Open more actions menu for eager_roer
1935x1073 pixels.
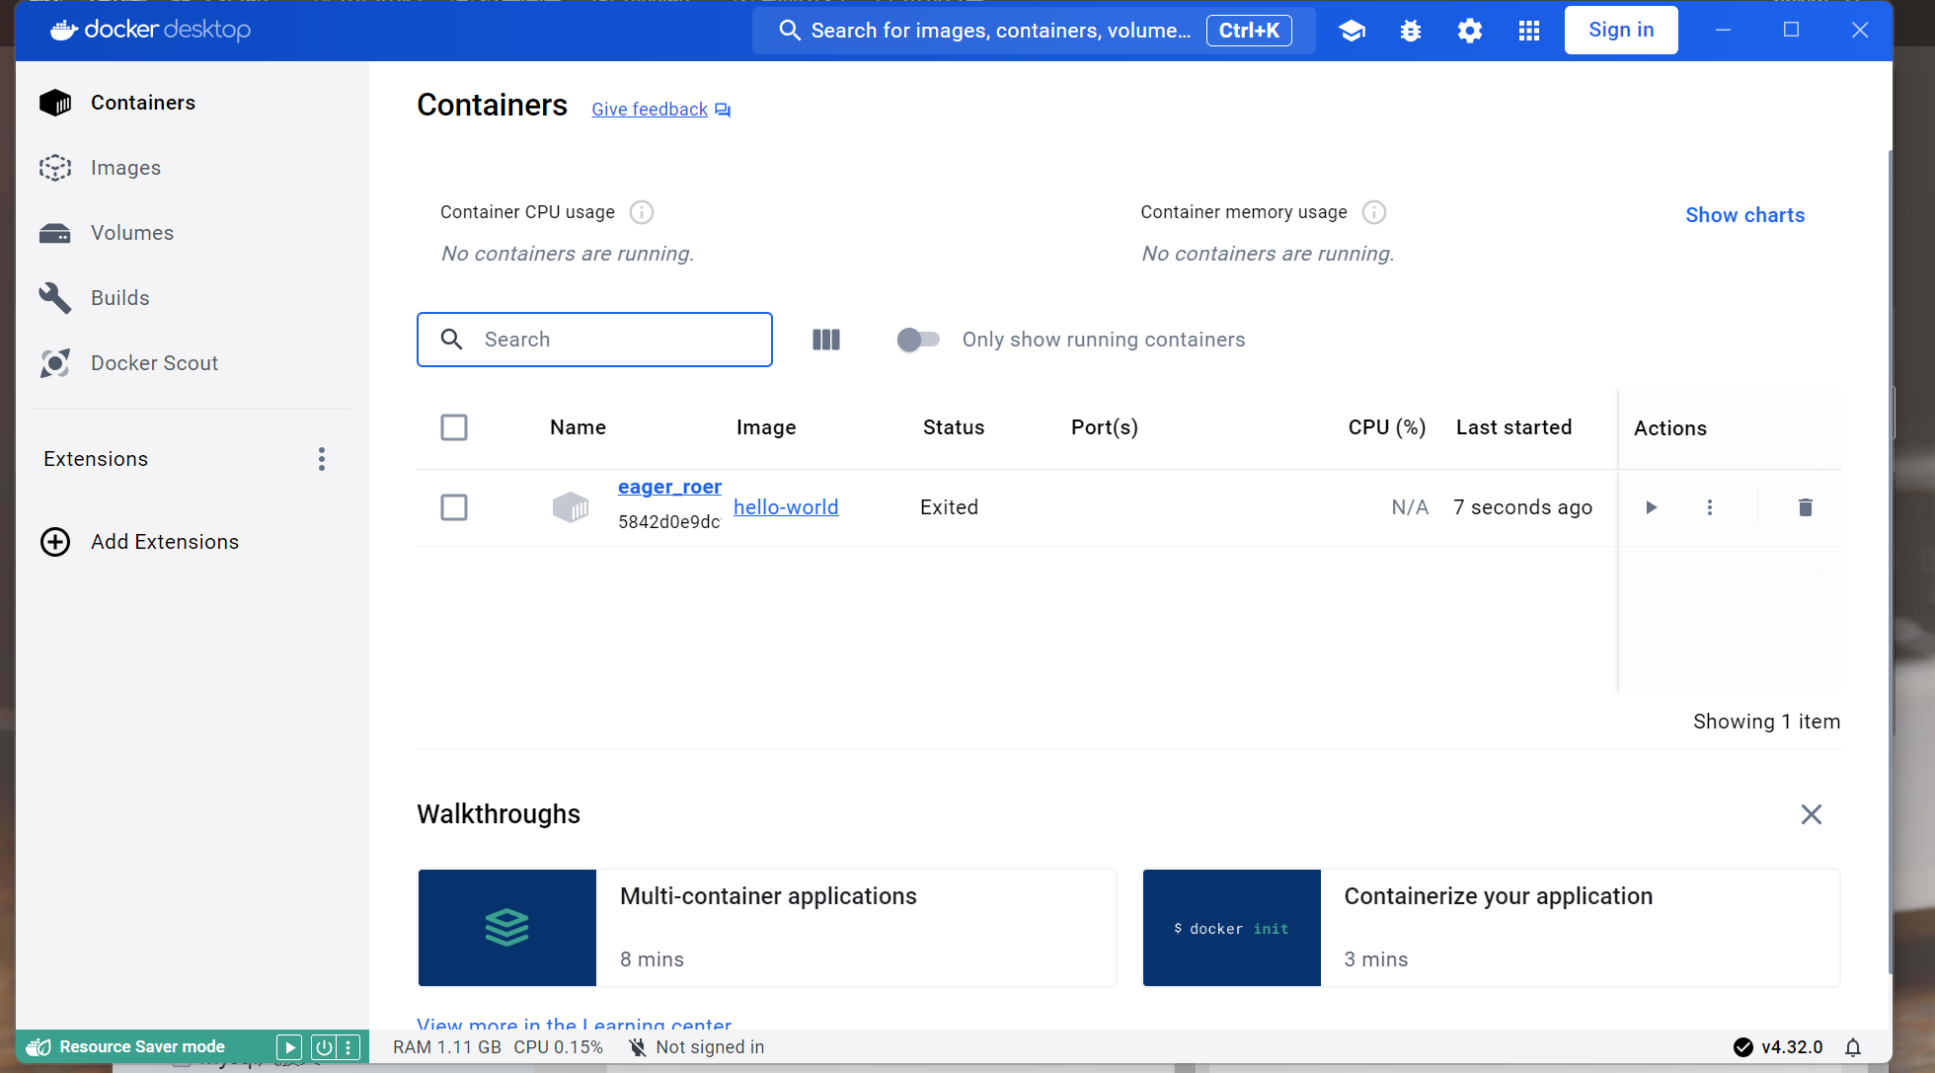pos(1710,507)
